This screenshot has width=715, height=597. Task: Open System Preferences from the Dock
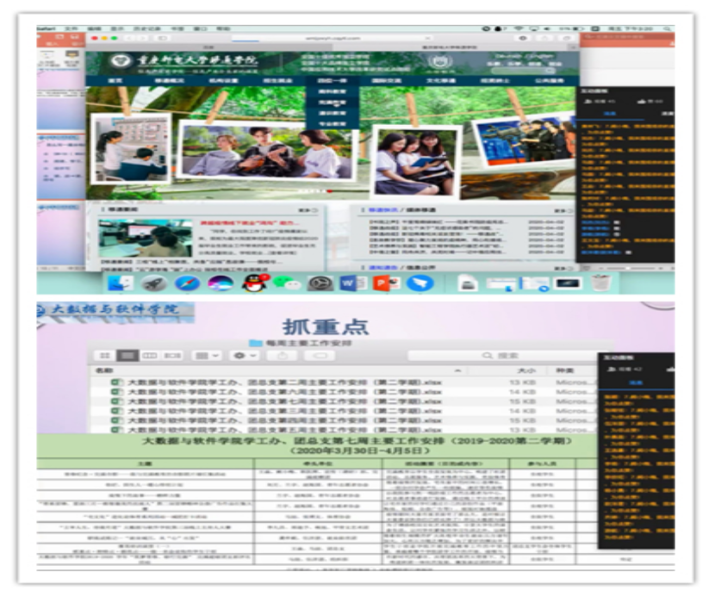pyautogui.click(x=320, y=283)
